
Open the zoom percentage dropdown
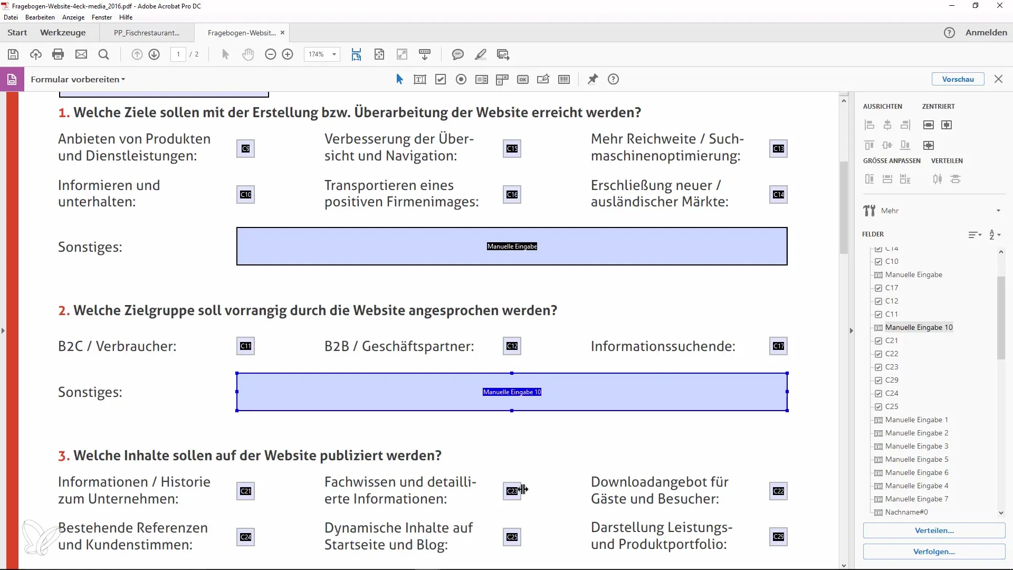pos(334,54)
